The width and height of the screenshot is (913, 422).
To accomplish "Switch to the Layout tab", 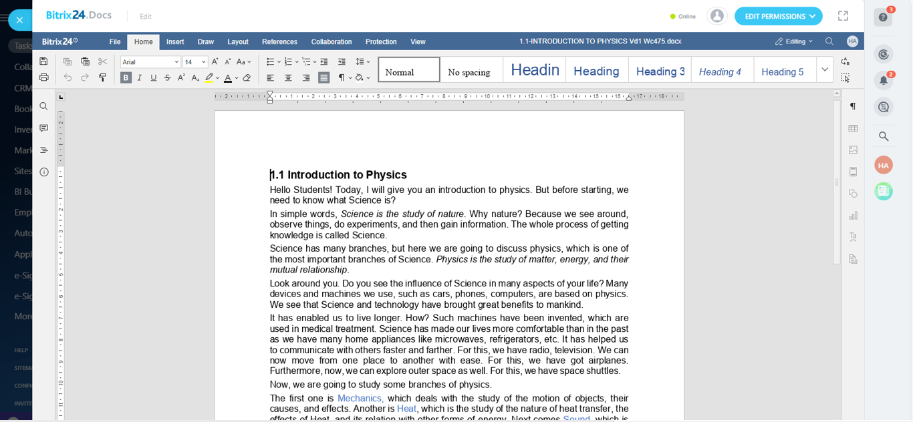I will coord(238,41).
